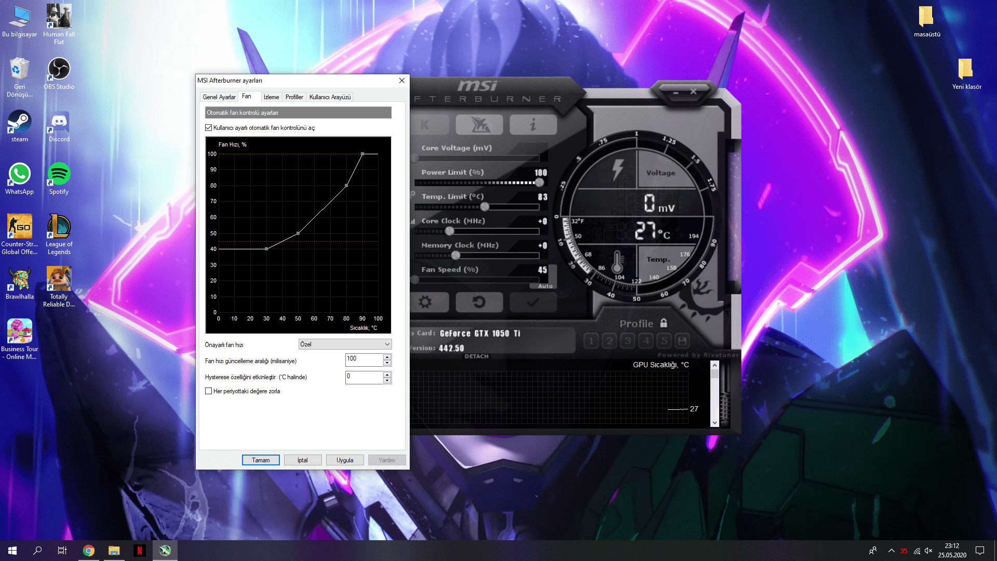Click the apply checkmark icon

pyautogui.click(x=533, y=302)
